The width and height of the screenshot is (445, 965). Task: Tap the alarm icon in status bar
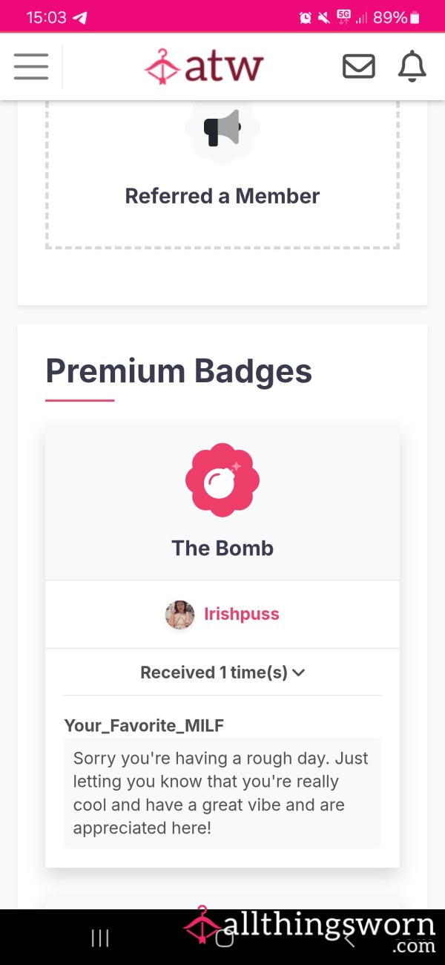coord(306,17)
